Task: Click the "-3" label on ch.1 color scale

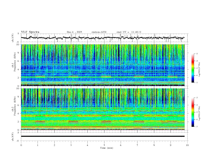Action: tap(197, 54)
